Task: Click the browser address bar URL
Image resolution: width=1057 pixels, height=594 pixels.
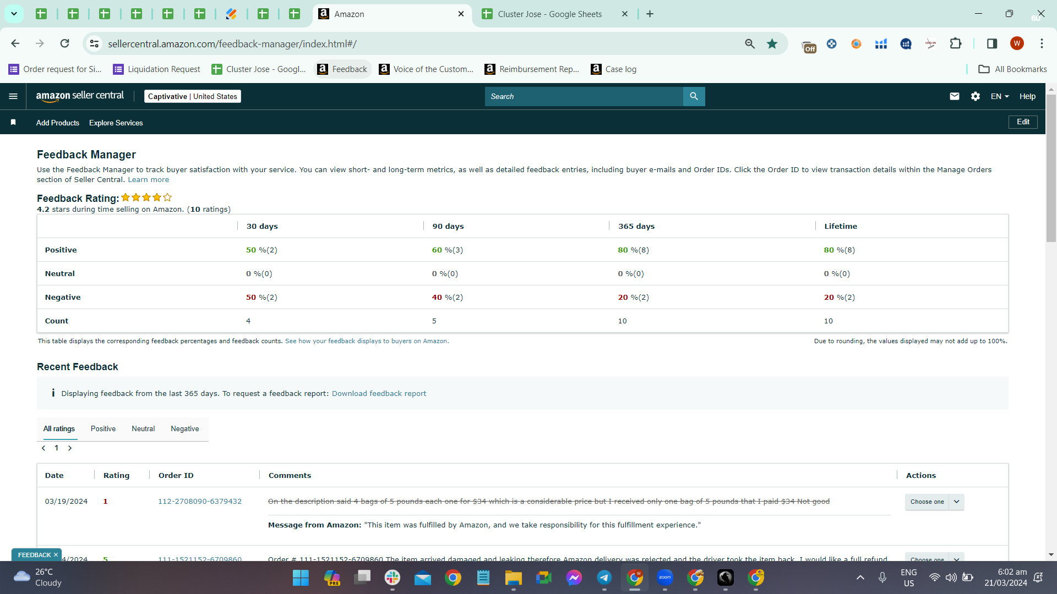Action: [232, 43]
